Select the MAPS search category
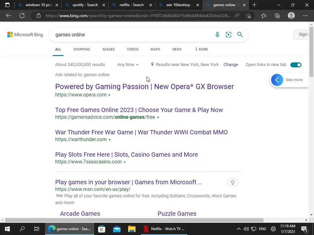This screenshot has height=235, width=314. pyautogui.click(x=155, y=49)
